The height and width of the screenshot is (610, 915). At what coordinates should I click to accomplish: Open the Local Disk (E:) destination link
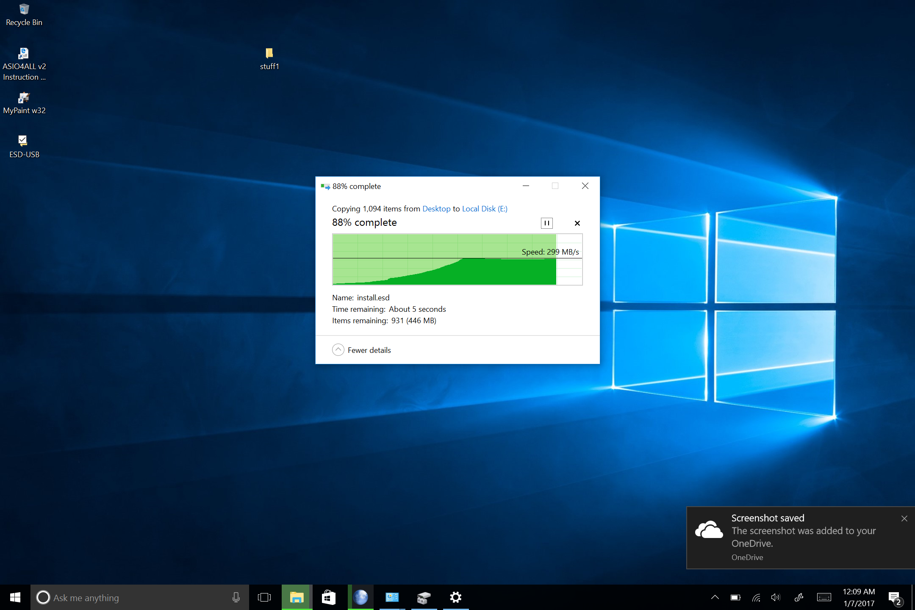tap(484, 209)
